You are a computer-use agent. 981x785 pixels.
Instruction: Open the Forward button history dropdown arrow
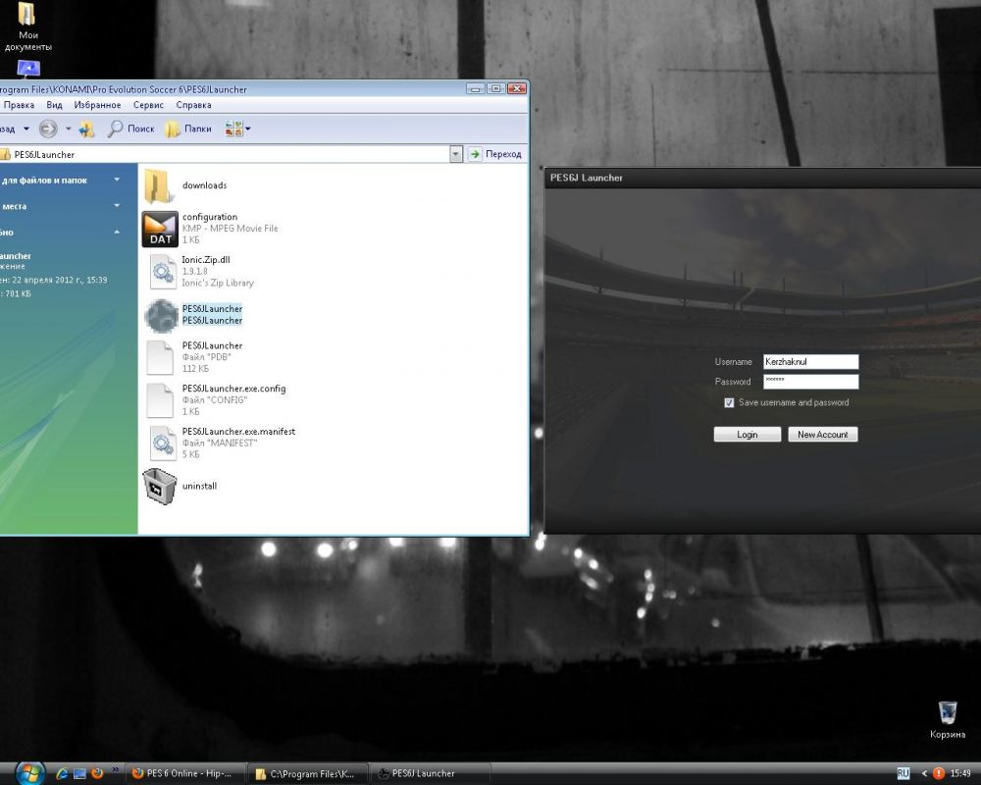point(69,129)
